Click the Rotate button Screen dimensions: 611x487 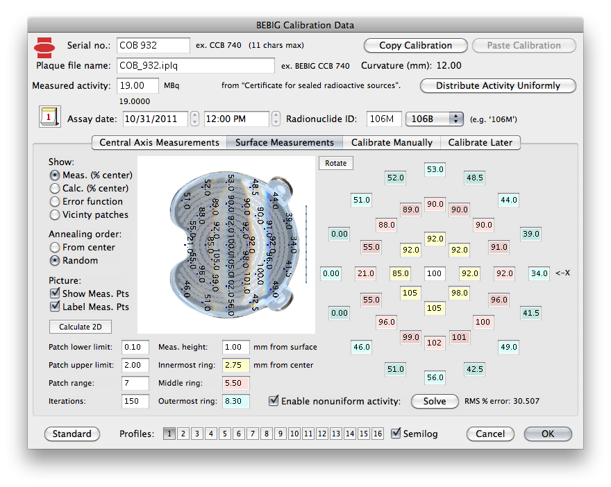[336, 163]
